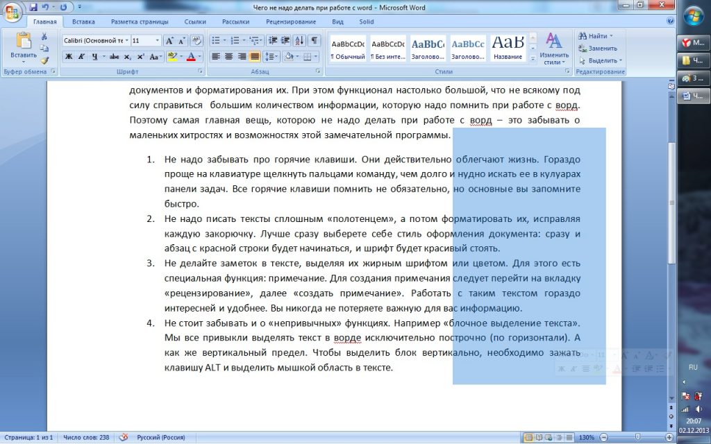Screen dimensions: 711x444
Task: Click the Format Painter brush icon
Action: [44, 60]
